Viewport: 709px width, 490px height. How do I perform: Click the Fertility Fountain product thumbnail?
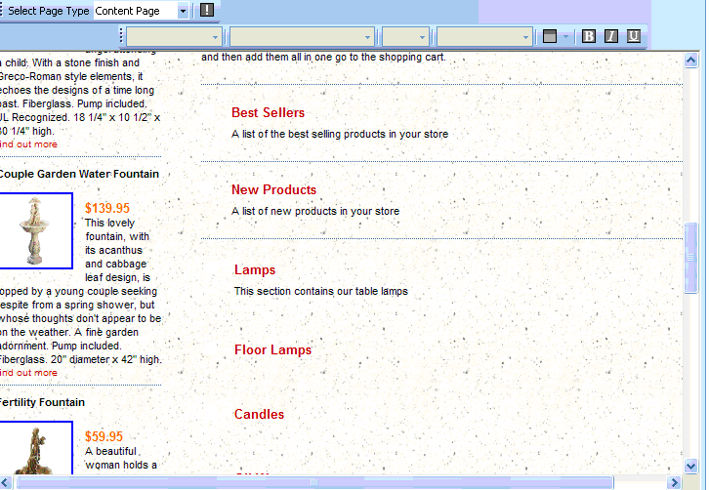pyautogui.click(x=35, y=447)
